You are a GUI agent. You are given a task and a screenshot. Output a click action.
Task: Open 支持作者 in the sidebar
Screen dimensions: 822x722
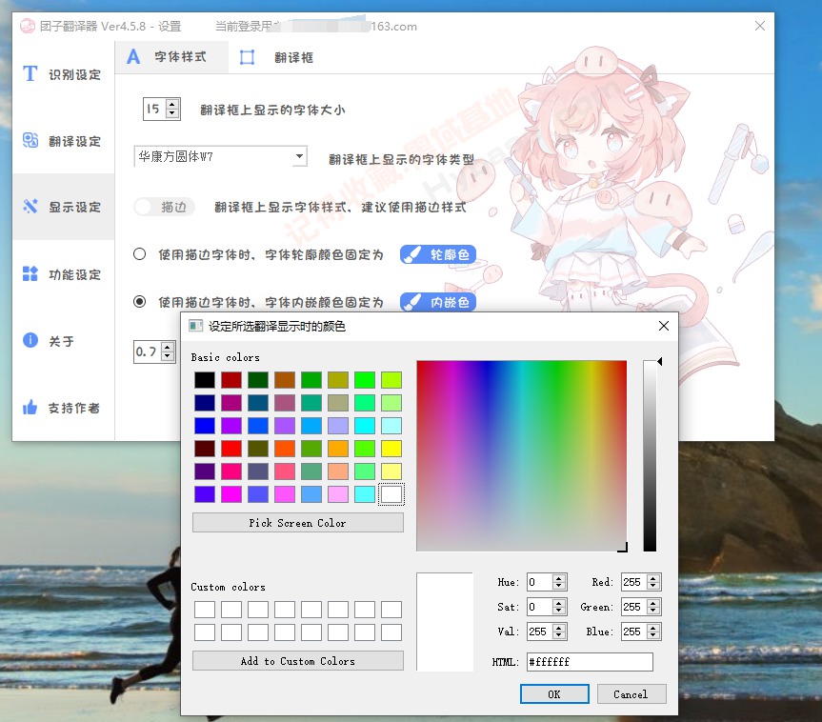[x=63, y=408]
